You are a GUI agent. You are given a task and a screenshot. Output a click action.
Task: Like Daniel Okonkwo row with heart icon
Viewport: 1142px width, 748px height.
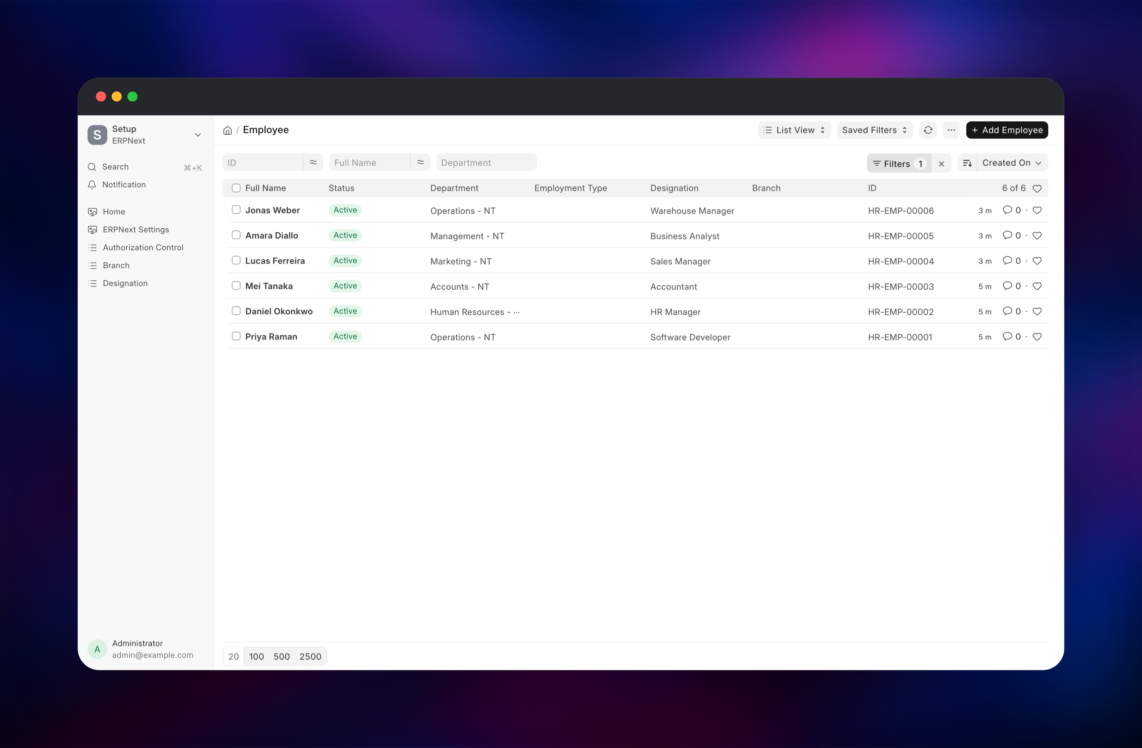(1037, 312)
